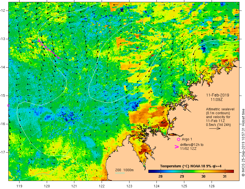Click the '11:09Z' time label
245x189 pixels.
point(217,100)
